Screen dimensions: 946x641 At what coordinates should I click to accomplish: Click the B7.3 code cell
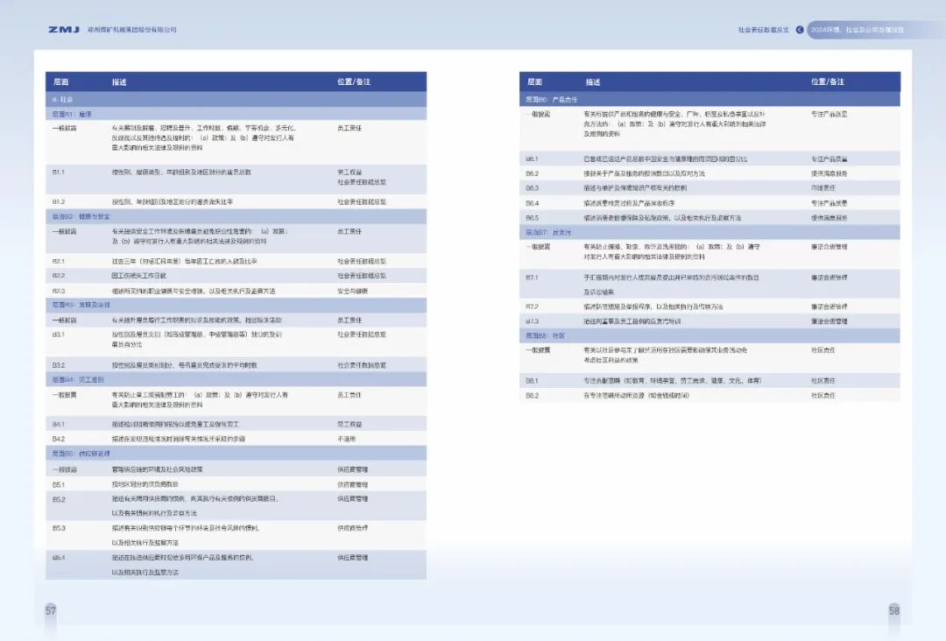click(x=533, y=321)
